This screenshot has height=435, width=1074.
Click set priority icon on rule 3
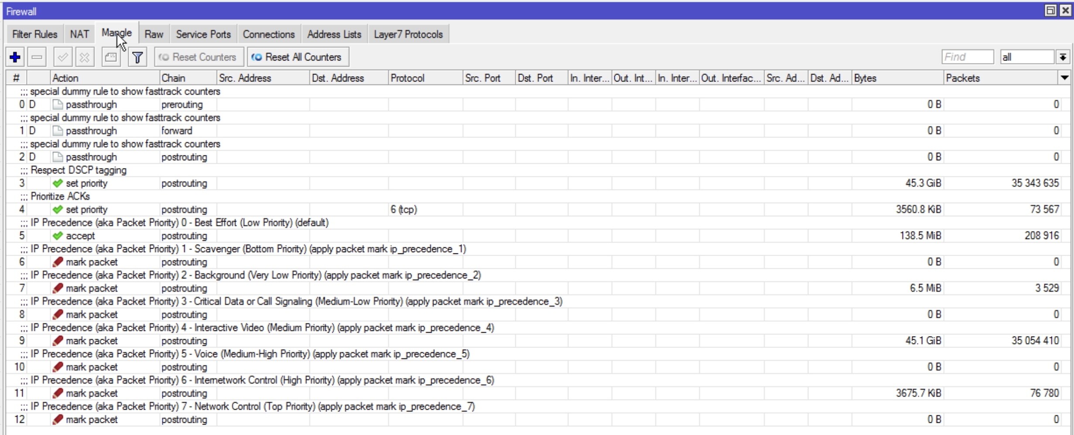pyautogui.click(x=57, y=183)
